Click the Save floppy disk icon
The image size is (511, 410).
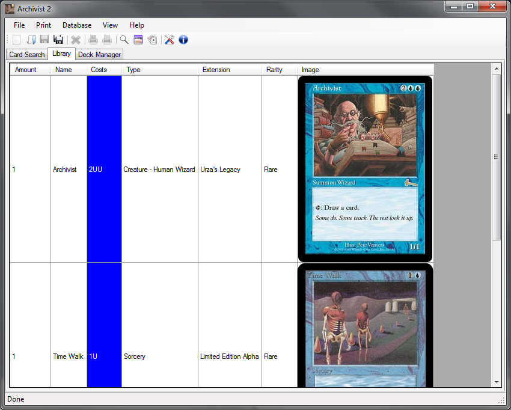click(44, 40)
